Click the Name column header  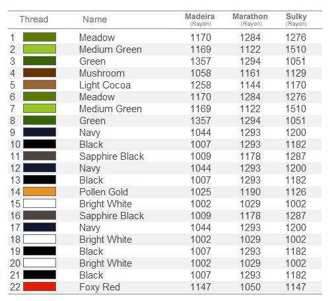[x=95, y=19]
